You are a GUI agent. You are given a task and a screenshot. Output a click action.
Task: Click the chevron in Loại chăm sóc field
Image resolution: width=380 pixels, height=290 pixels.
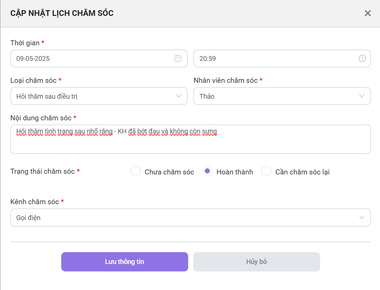pos(179,96)
